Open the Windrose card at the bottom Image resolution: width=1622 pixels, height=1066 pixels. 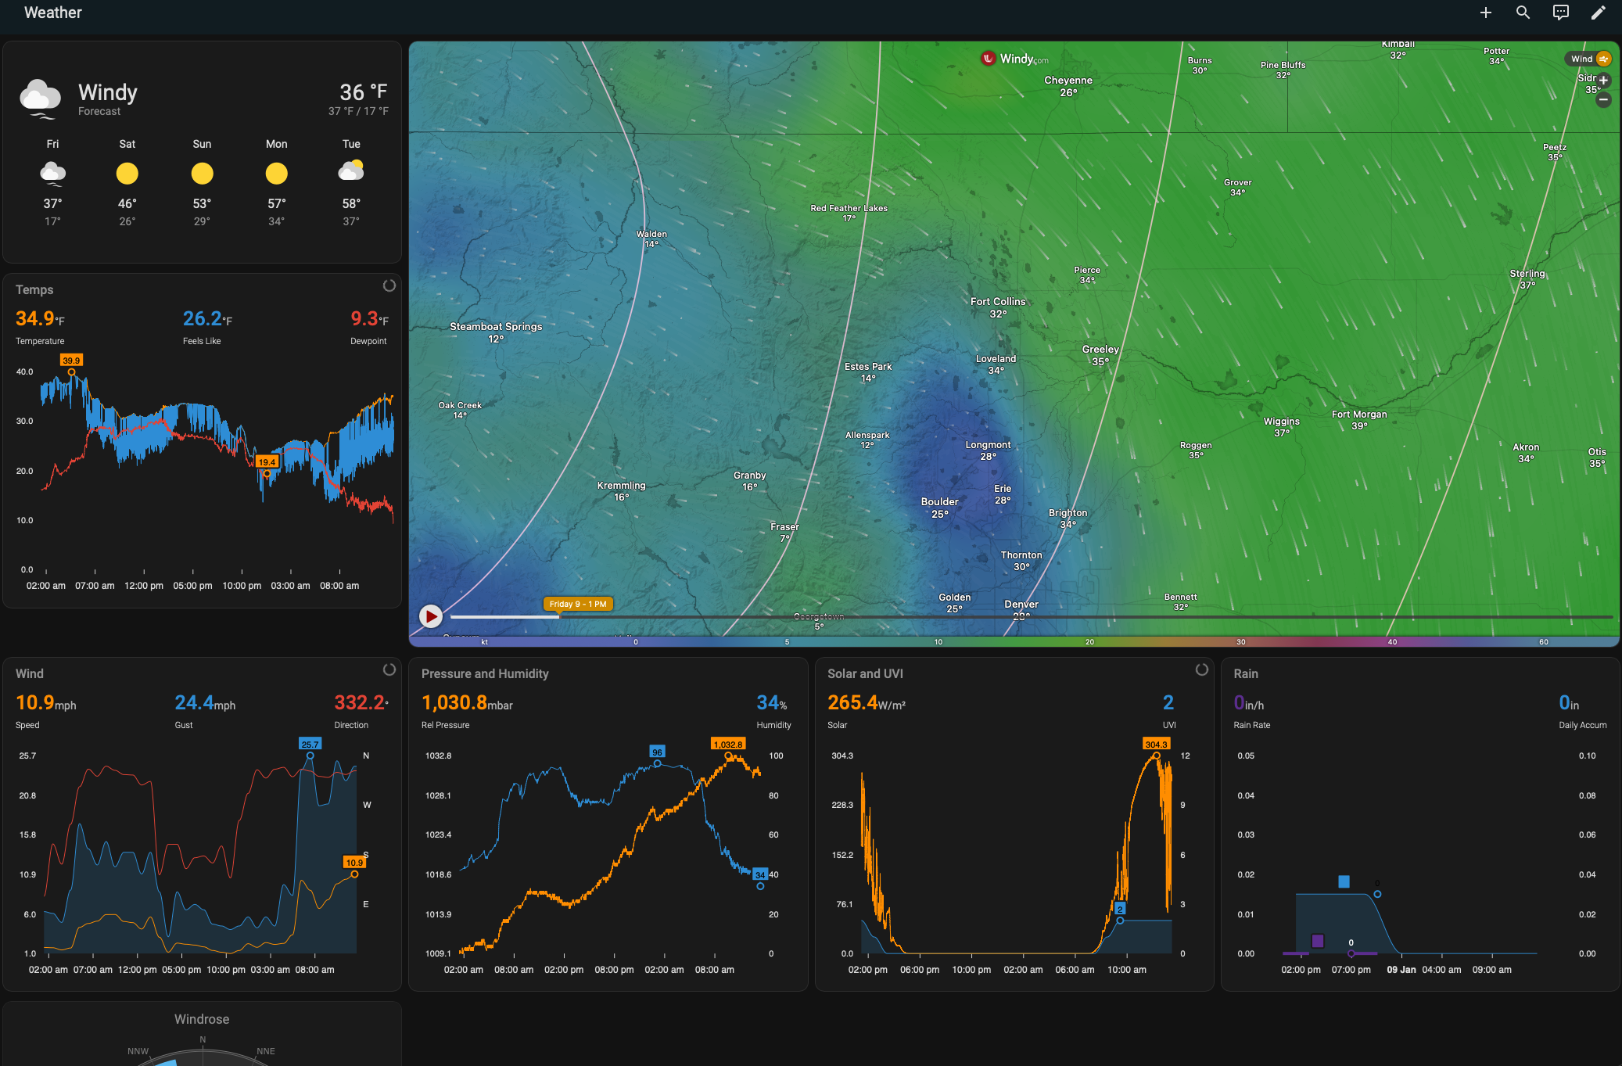coord(201,1018)
